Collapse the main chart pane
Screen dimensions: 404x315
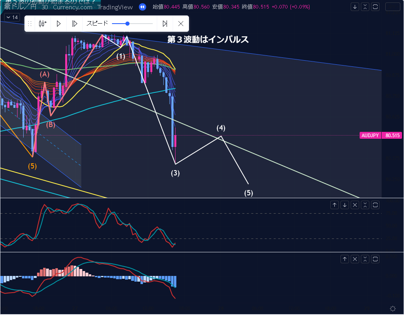tap(365, 7)
